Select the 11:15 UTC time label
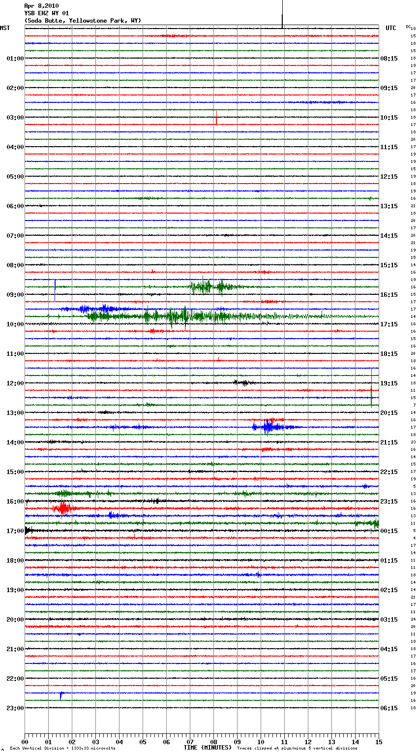This screenshot has height=755, width=418. pos(389,147)
